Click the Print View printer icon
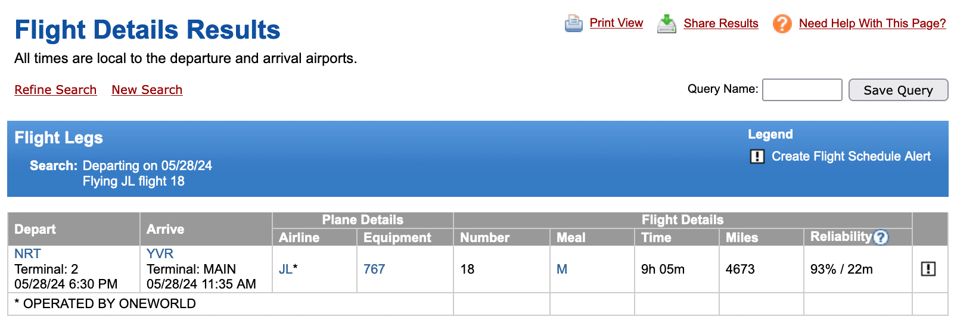 click(573, 23)
